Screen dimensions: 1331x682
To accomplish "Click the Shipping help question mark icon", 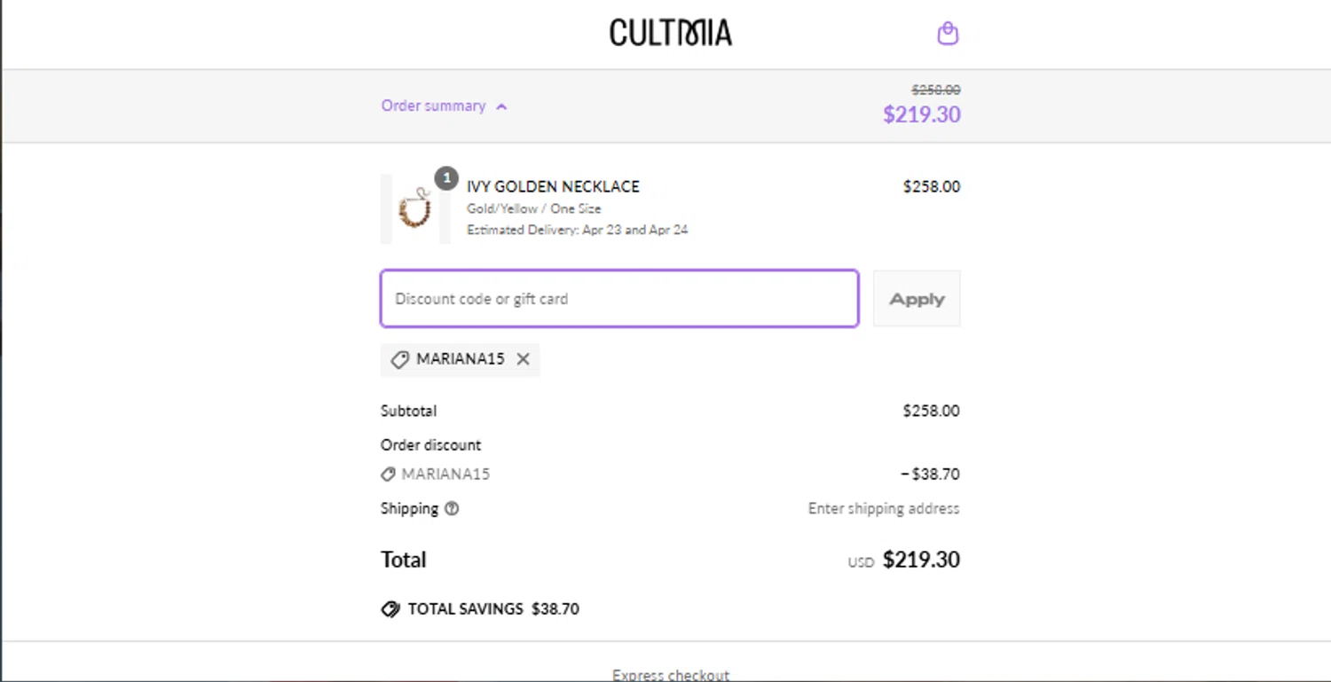I will click(x=452, y=509).
